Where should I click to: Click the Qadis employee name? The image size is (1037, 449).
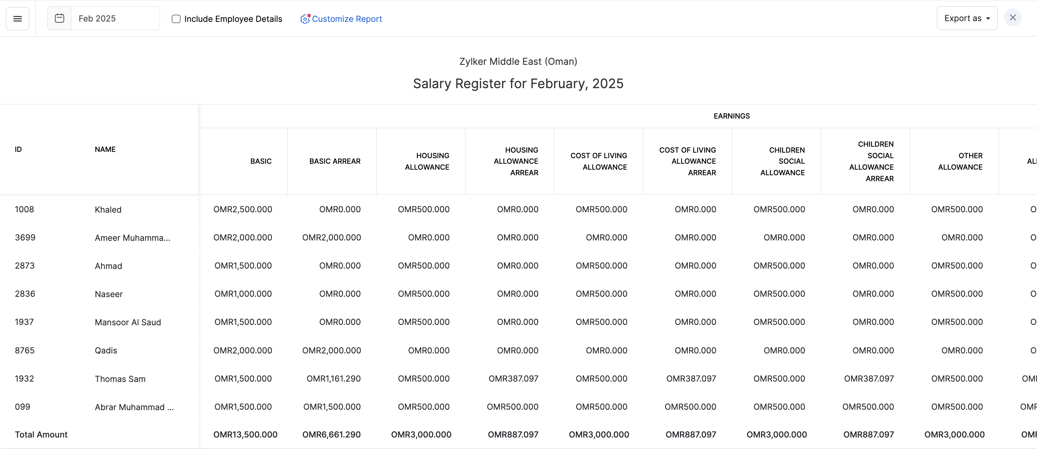(106, 350)
